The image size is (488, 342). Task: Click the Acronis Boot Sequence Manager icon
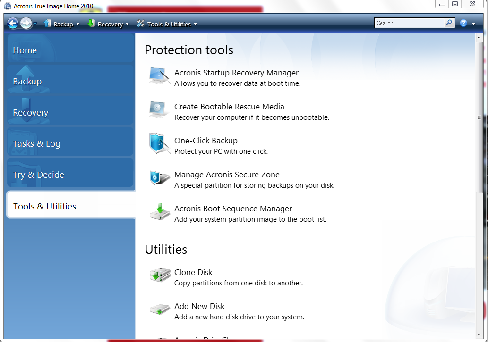click(160, 211)
